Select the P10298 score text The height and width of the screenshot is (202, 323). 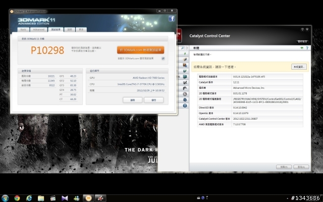[47, 50]
